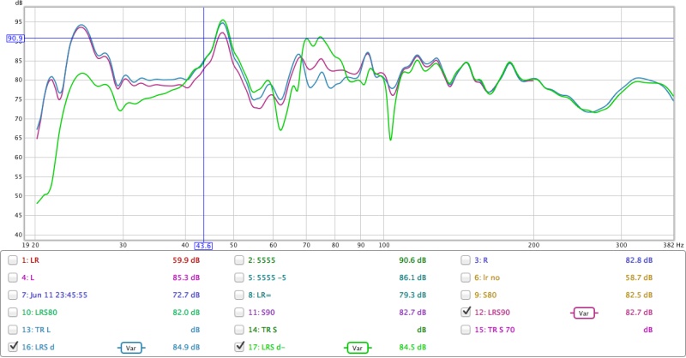Enable the 15: TR S 70 checkbox

(467, 330)
